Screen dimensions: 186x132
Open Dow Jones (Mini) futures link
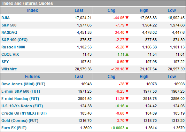click(x=23, y=84)
